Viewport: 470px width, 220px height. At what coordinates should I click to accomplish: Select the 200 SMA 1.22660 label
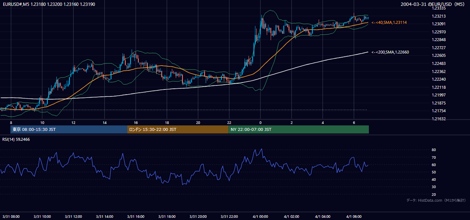point(390,52)
